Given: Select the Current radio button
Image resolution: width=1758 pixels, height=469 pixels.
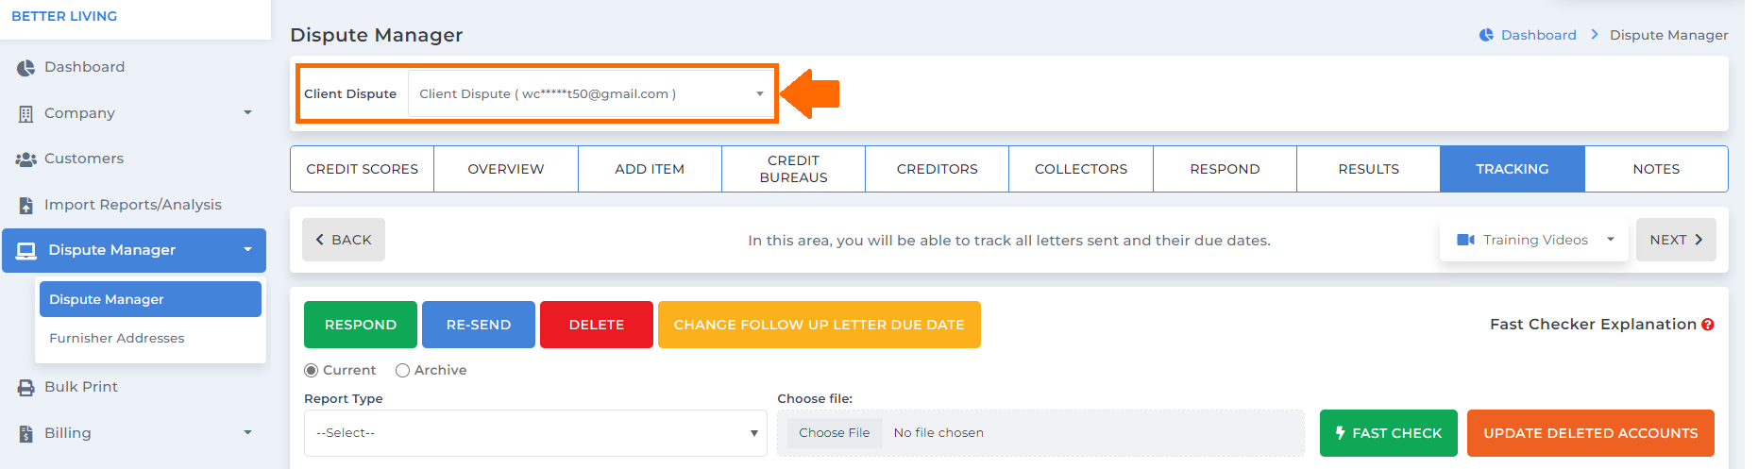Looking at the screenshot, I should (x=311, y=371).
